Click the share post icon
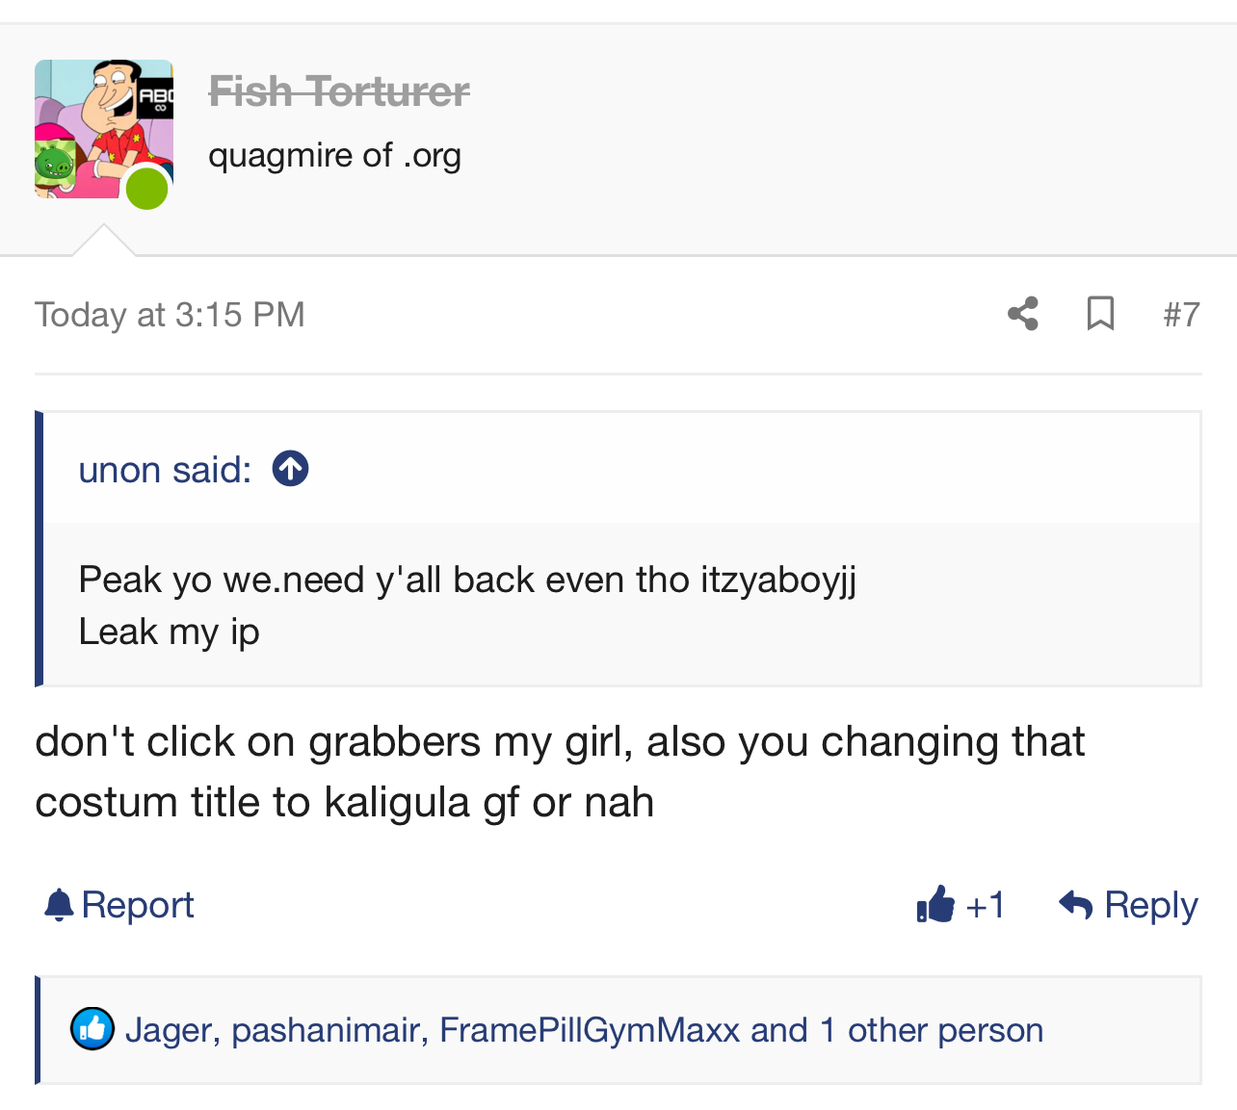Image resolution: width=1237 pixels, height=1110 pixels. 1023,314
